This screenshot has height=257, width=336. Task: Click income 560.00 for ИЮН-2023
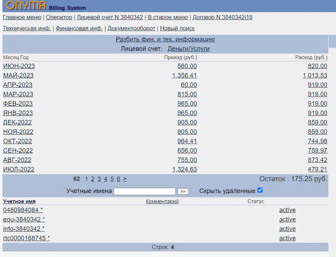(x=187, y=66)
